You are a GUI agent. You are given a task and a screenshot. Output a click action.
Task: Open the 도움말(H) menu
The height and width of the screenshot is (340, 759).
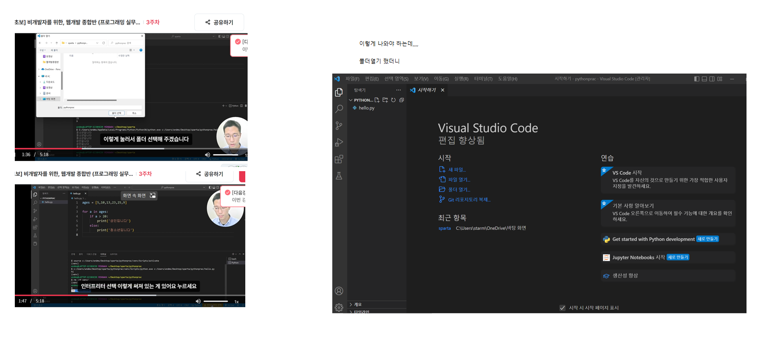tap(508, 79)
